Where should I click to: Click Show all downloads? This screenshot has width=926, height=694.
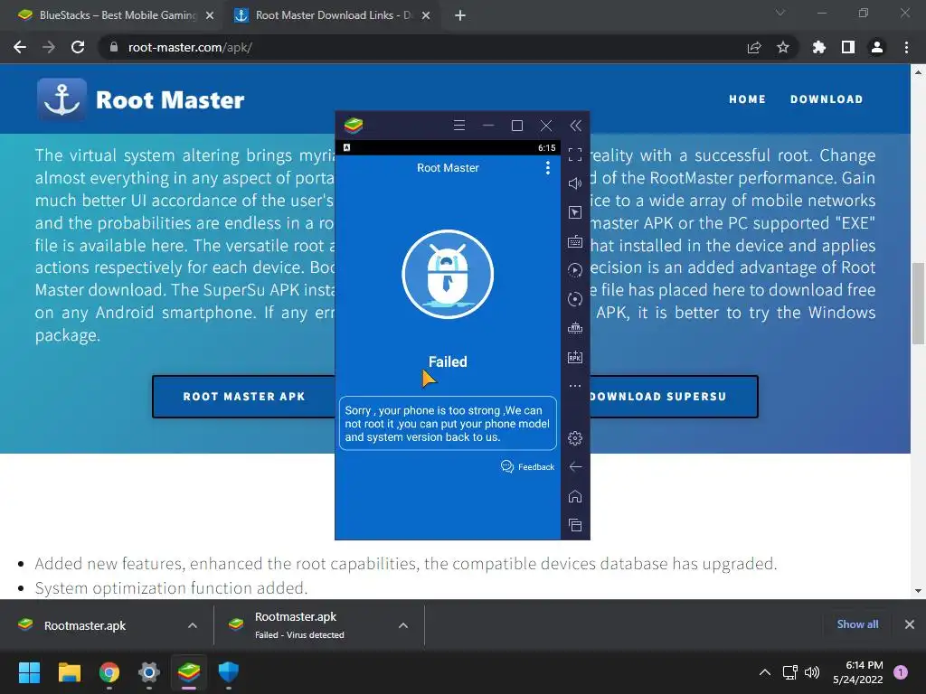tap(857, 624)
